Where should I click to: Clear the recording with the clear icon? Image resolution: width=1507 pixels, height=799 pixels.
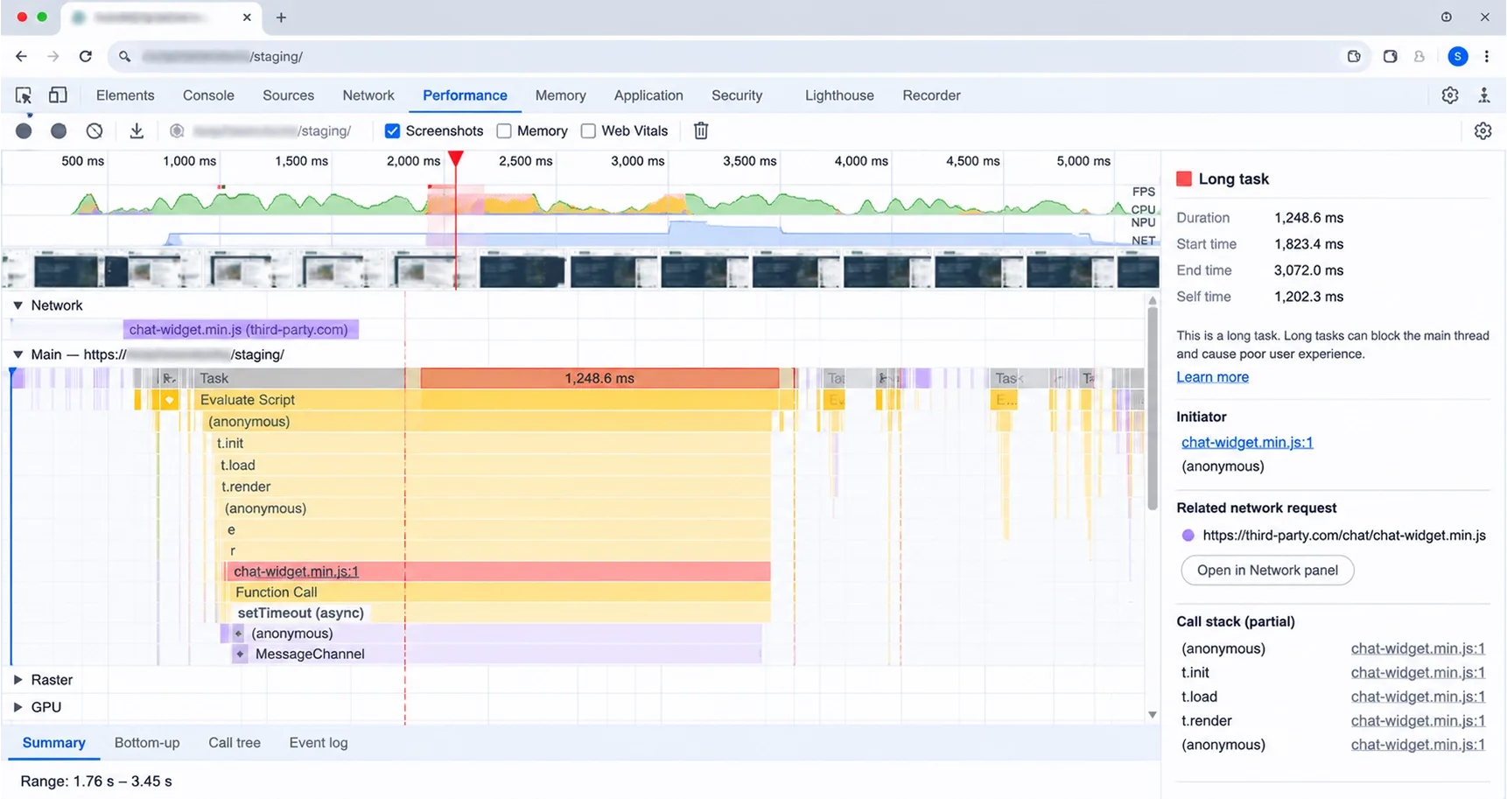(x=95, y=130)
